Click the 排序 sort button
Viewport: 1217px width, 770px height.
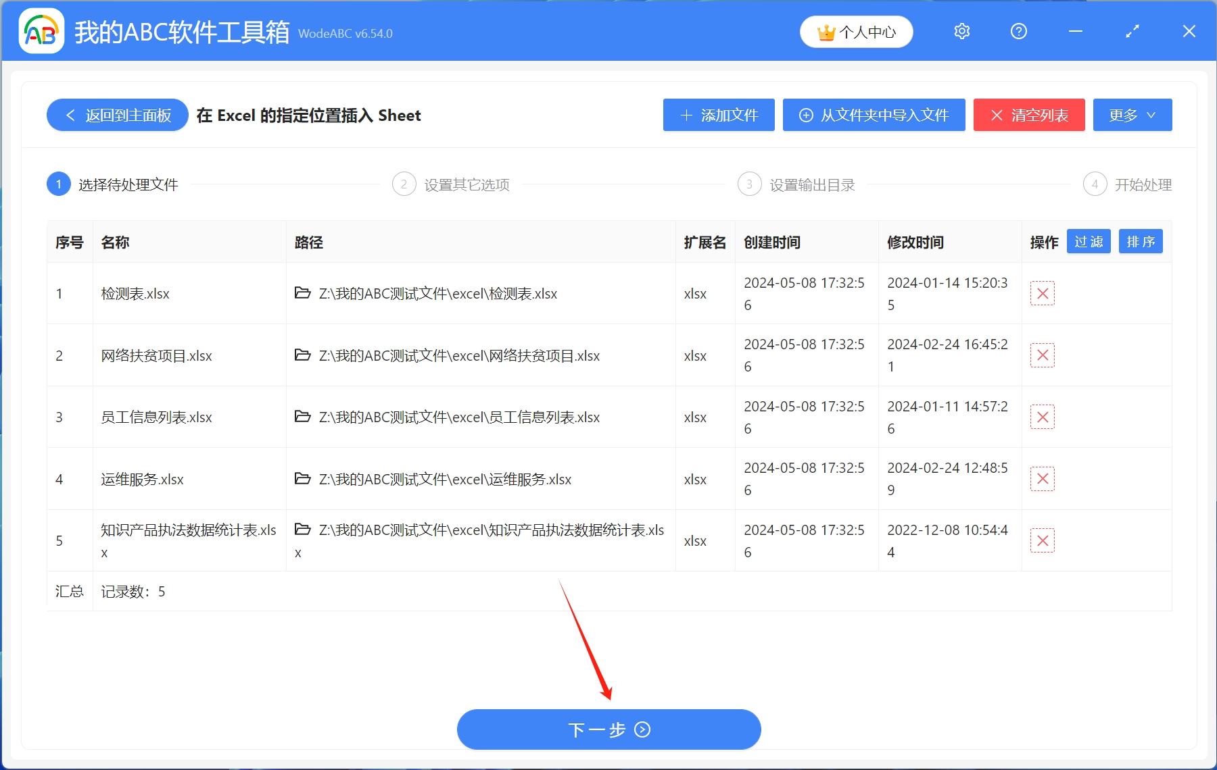[x=1141, y=242]
